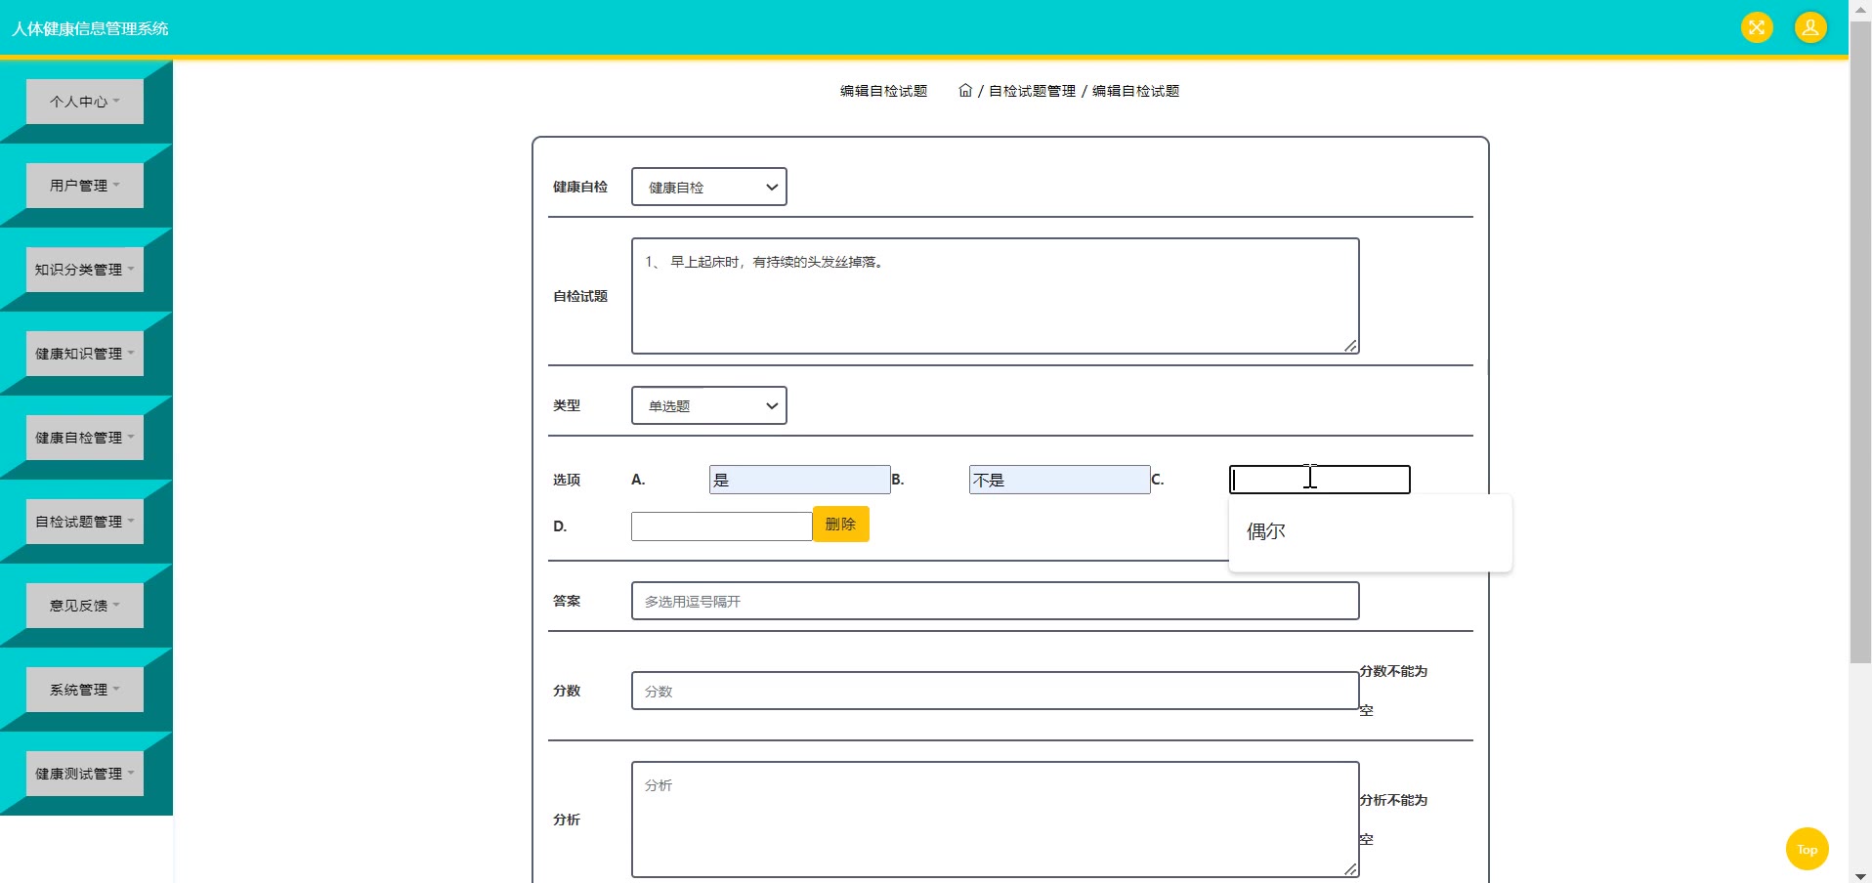1872x883 pixels.
Task: Click the fullscreen toggle icon in header
Action: [x=1756, y=27]
